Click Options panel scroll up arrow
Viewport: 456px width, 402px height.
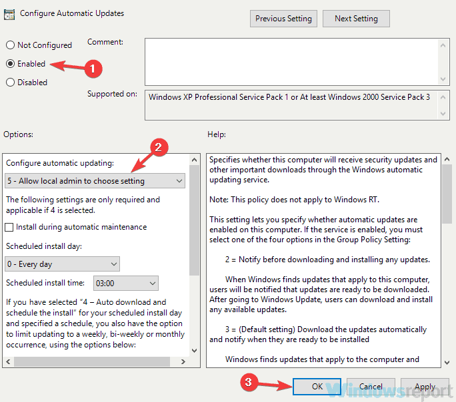point(194,160)
